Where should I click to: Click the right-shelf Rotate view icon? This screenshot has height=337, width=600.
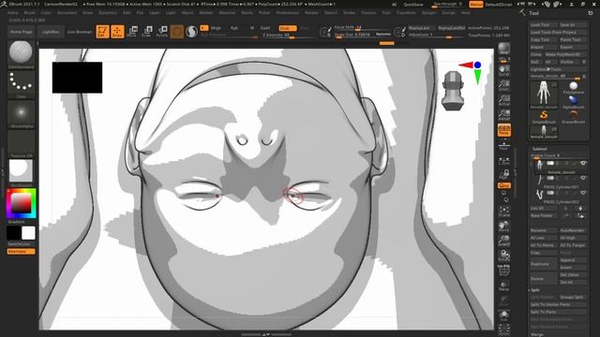[504, 256]
